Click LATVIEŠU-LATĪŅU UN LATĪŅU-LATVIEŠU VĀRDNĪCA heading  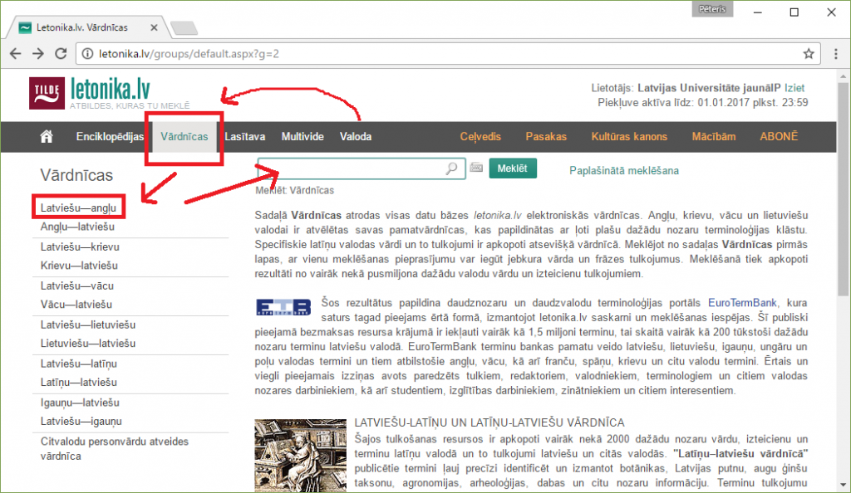(x=489, y=422)
